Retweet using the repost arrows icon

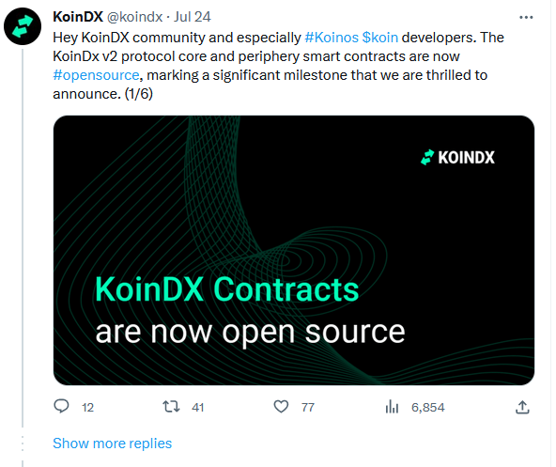(171, 407)
